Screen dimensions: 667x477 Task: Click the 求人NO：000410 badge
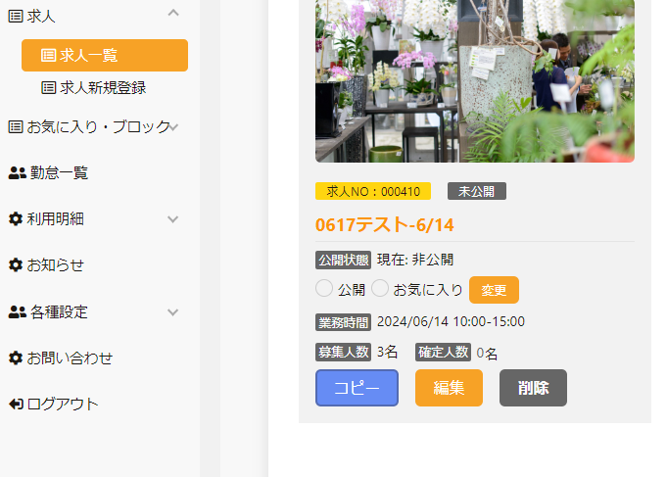point(373,191)
